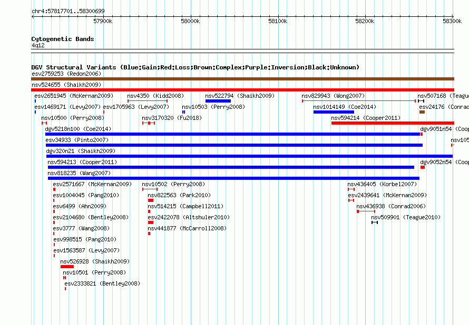Open nsv514215 (Campbell2011) label
The width and height of the screenshot is (469, 325).
(185, 206)
